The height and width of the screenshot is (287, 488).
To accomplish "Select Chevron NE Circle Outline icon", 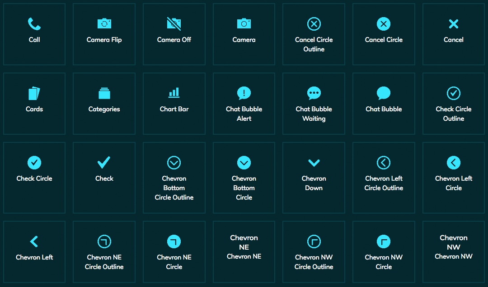I will (104, 241).
